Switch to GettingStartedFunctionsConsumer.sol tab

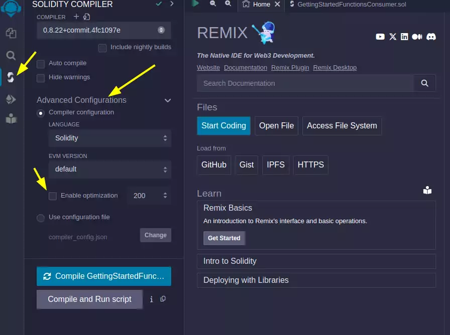point(348,5)
